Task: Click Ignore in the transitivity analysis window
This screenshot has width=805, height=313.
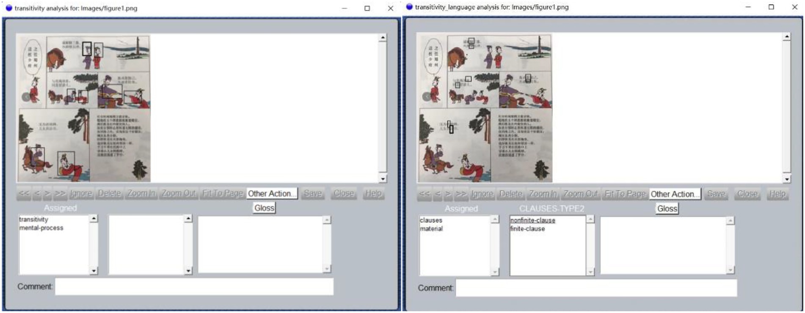Action: pos(81,194)
